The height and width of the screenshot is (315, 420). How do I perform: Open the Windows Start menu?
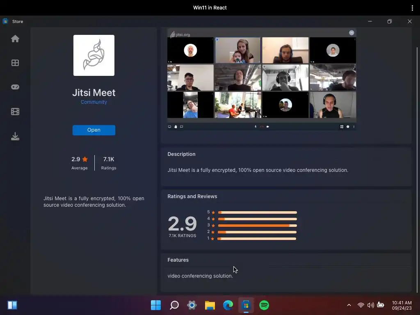[x=156, y=305]
